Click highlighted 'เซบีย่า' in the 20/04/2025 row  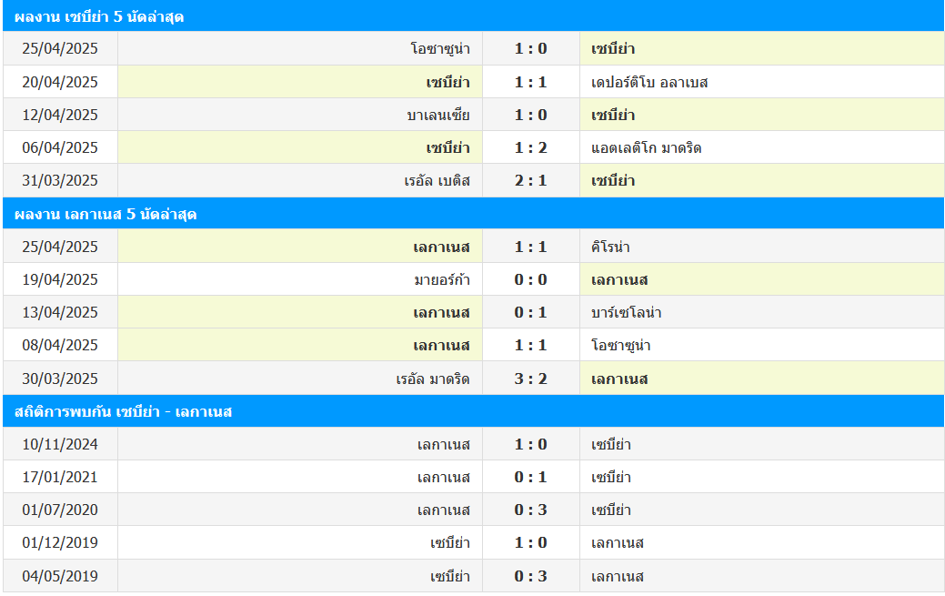pyautogui.click(x=447, y=82)
